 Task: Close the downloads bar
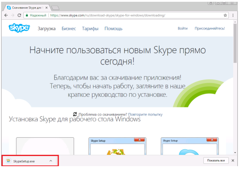(233, 160)
